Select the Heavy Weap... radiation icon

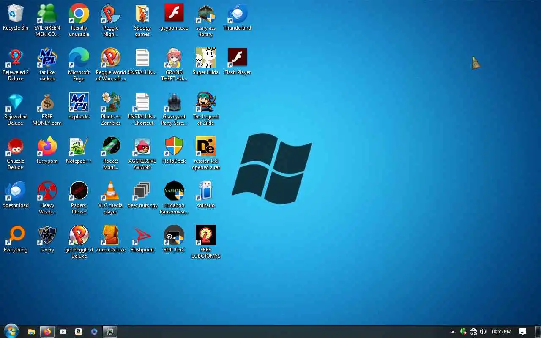pos(47,198)
